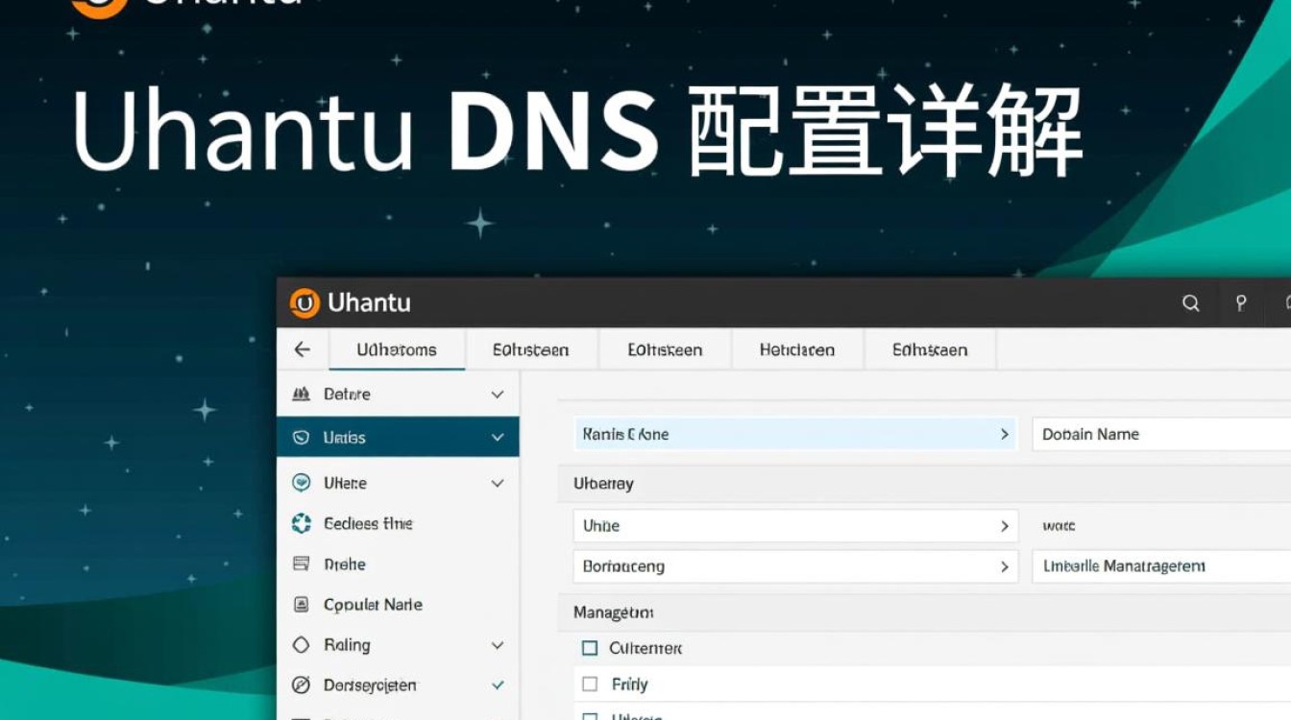Click the pin icon beside the search magnifier
This screenshot has height=720, width=1291.
[1241, 303]
